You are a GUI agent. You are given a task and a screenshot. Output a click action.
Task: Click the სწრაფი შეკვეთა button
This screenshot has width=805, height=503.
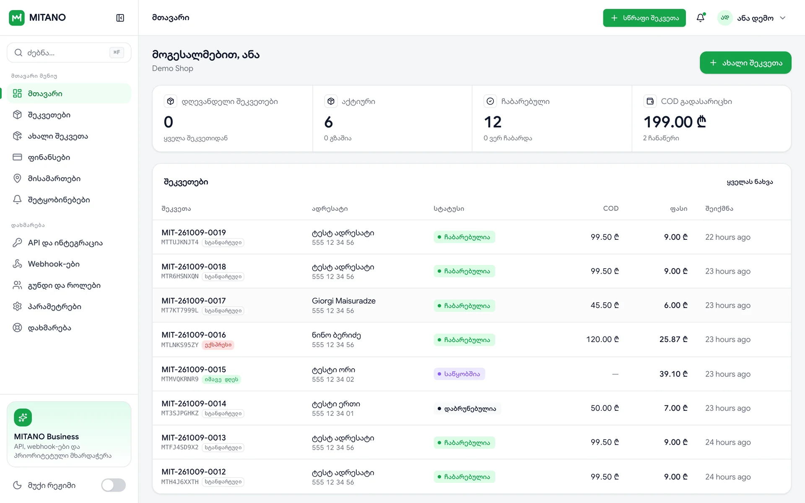click(644, 18)
